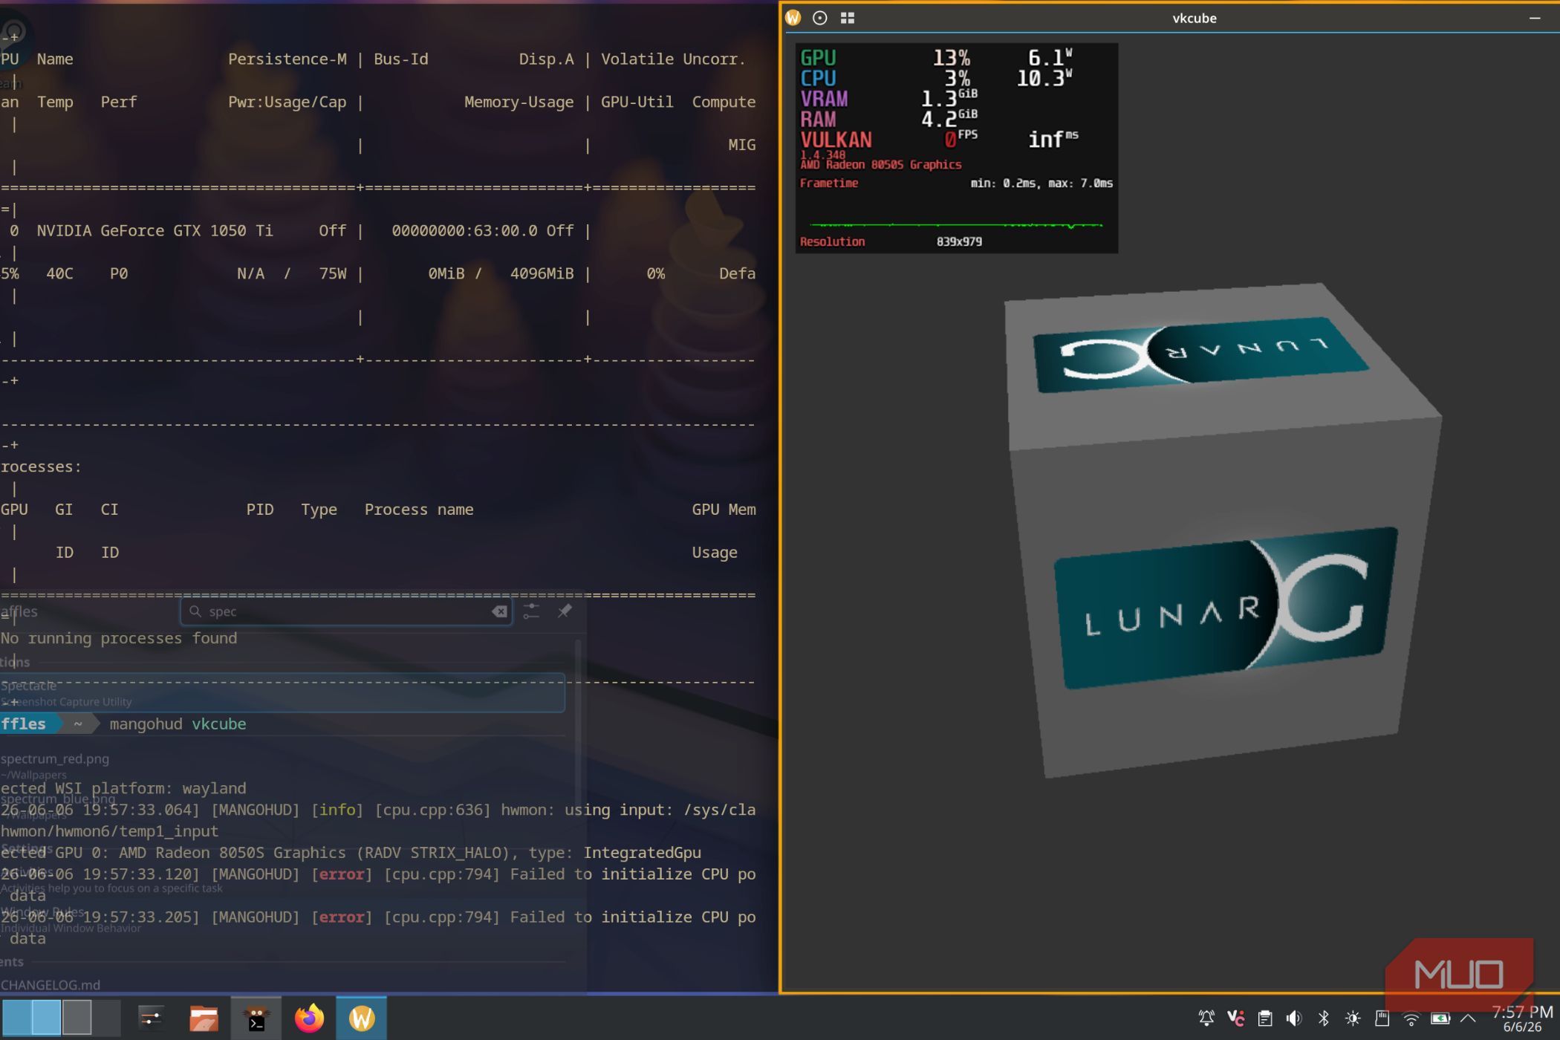Click the search field containing 'spec'
Image resolution: width=1560 pixels, height=1040 pixels.
click(x=346, y=611)
